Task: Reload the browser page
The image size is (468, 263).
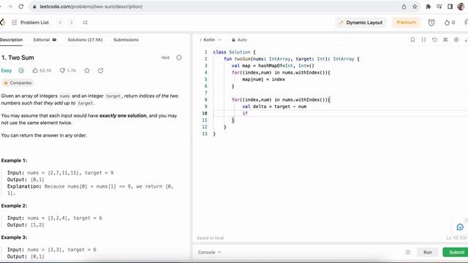Action: click(21, 7)
